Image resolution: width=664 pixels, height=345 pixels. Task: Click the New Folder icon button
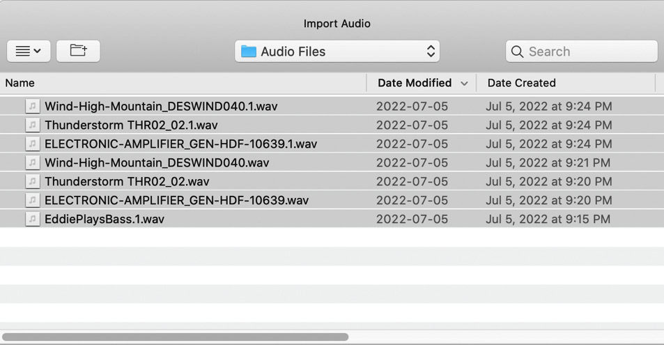(x=78, y=52)
